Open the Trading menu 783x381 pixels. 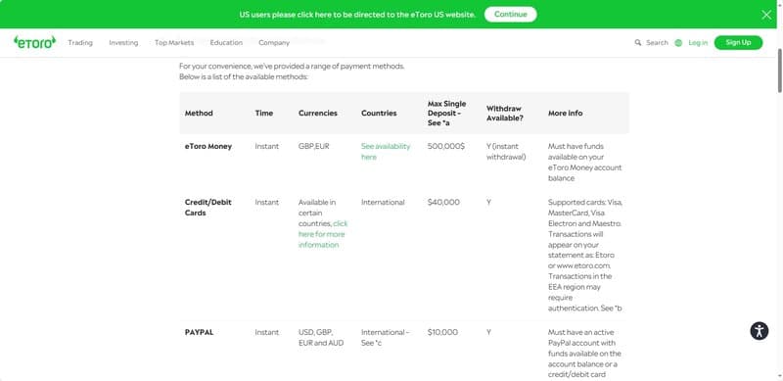point(80,43)
